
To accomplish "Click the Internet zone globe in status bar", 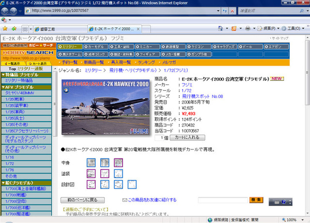I will [210, 220].
